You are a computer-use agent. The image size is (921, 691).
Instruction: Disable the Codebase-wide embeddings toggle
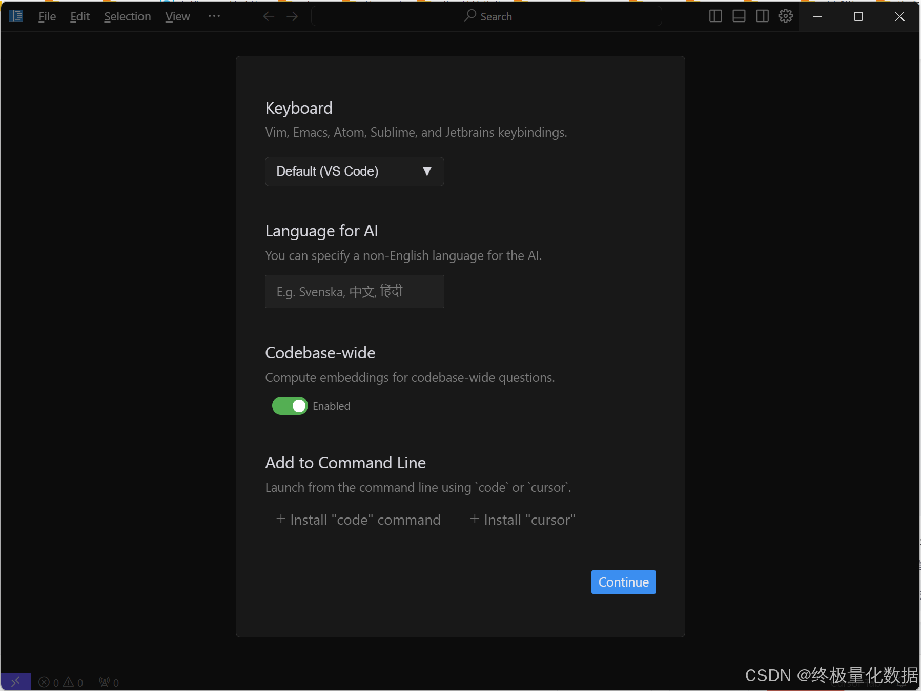290,406
